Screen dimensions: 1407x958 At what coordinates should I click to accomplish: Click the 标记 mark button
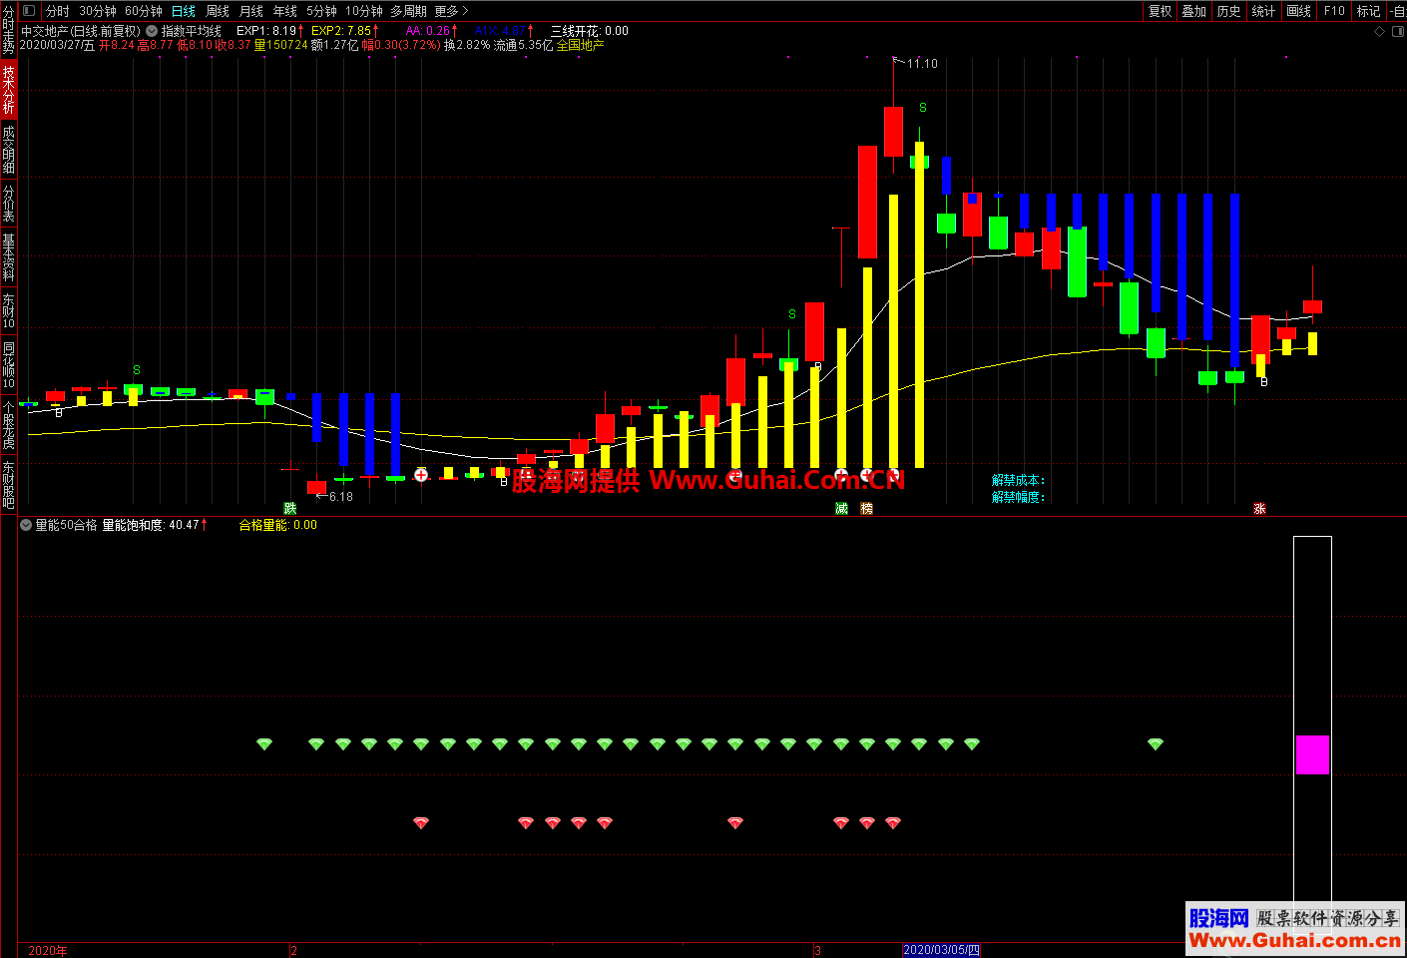pyautogui.click(x=1368, y=11)
